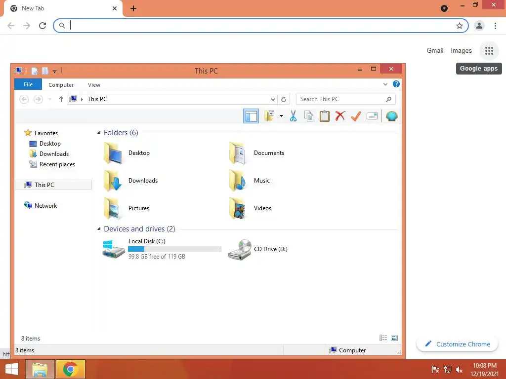Click the muted volume tray icon

coord(459,369)
